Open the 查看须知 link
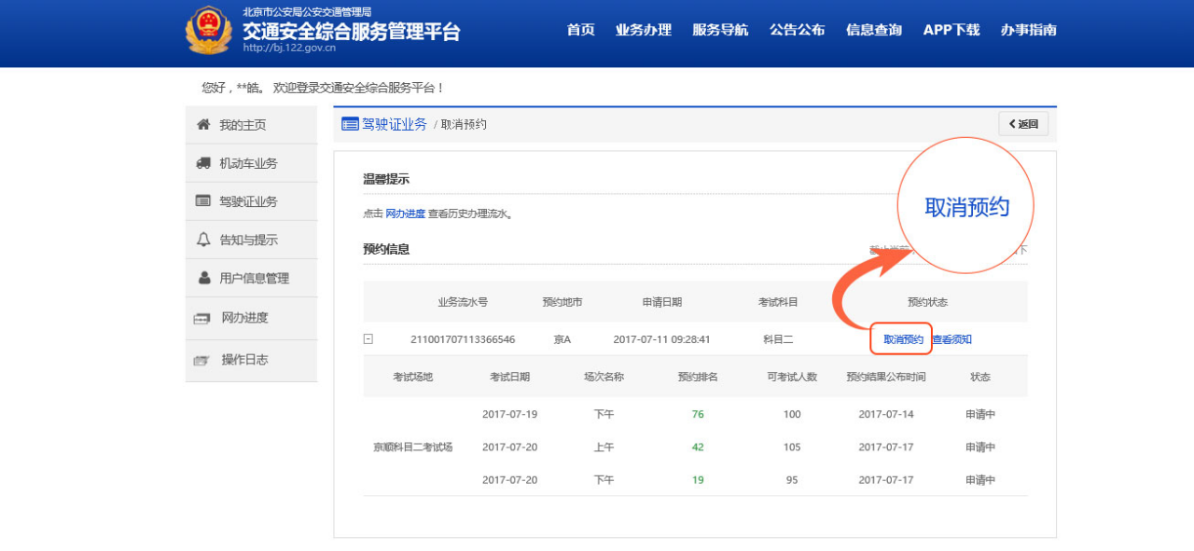The image size is (1194, 551). [952, 339]
